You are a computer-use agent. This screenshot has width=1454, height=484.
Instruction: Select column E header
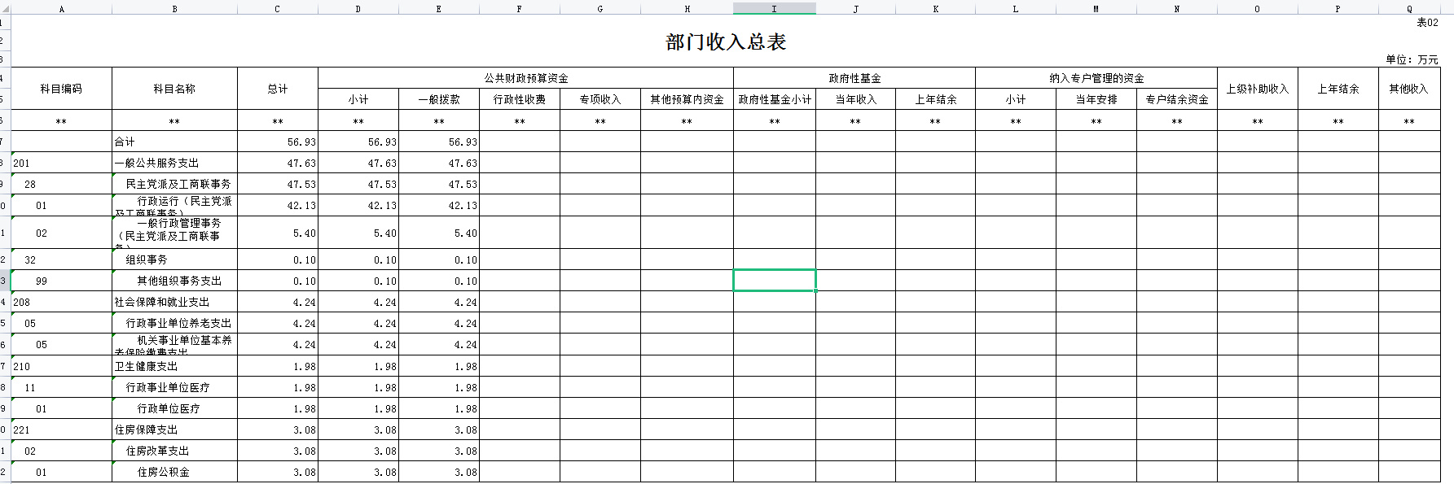point(438,8)
